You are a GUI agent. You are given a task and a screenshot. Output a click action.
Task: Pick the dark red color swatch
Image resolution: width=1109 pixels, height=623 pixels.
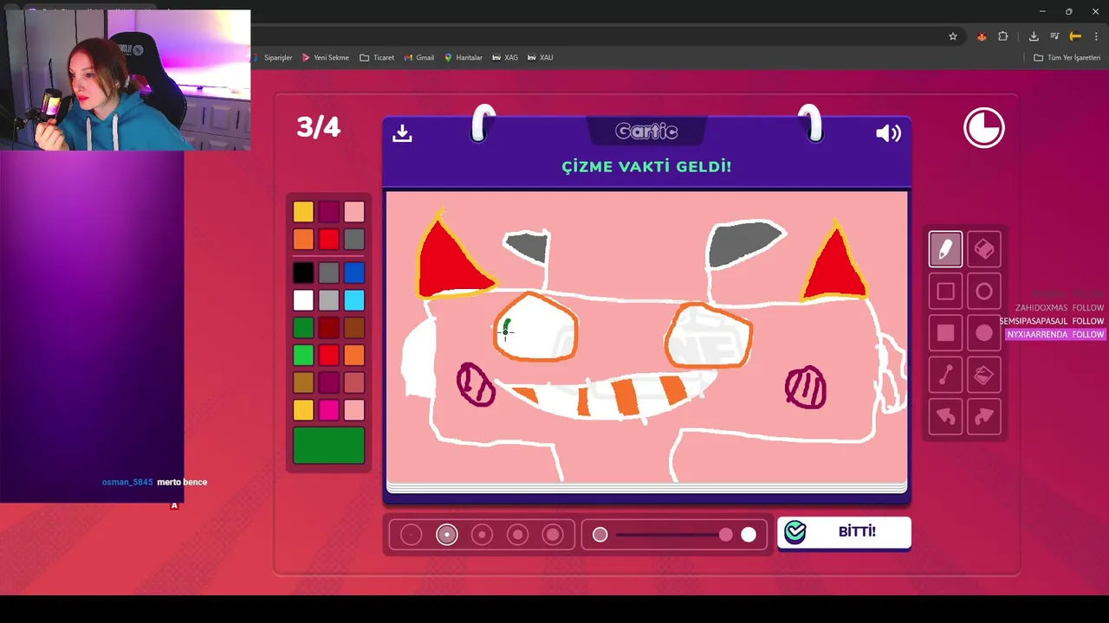tap(328, 328)
